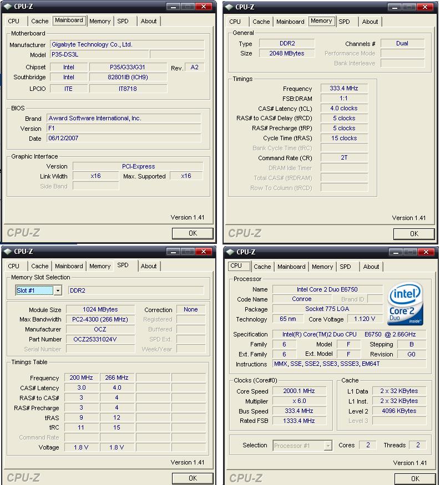Open About tab in the SPD window
440x485 pixels.
tap(149, 266)
